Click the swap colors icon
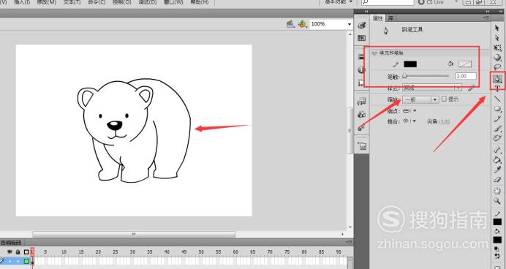506x269 pixels. click(x=497, y=255)
